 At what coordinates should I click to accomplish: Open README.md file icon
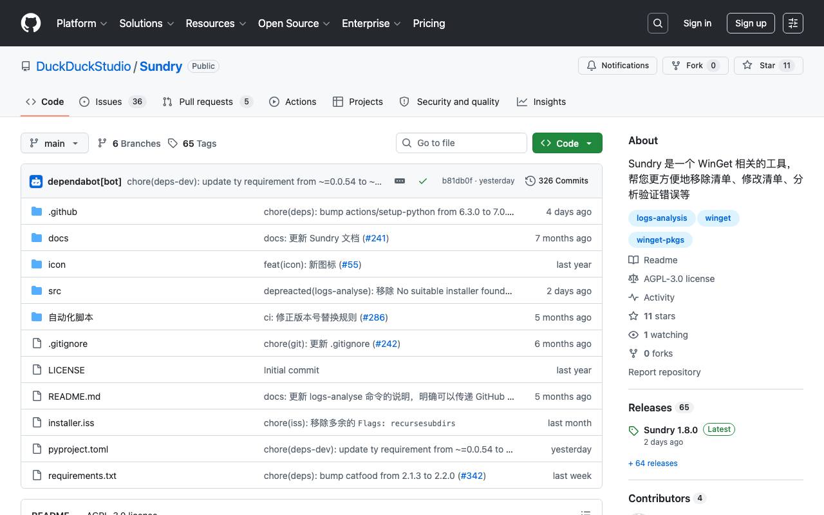[37, 397]
